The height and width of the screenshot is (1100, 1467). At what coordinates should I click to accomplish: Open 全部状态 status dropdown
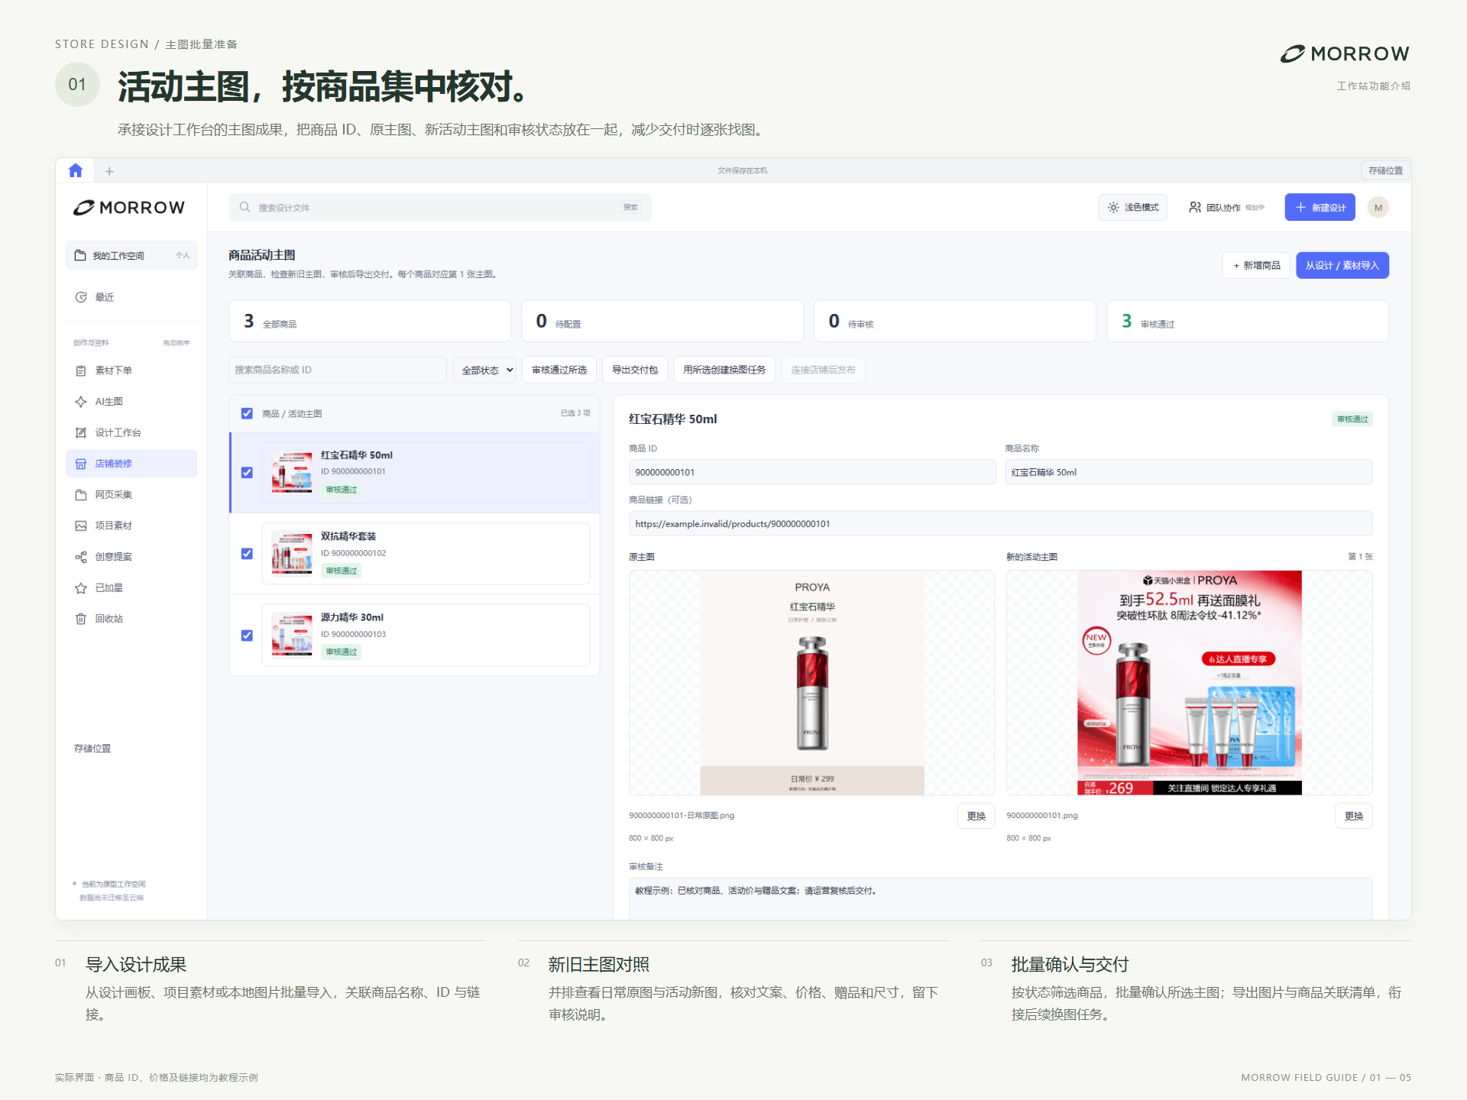pos(485,370)
